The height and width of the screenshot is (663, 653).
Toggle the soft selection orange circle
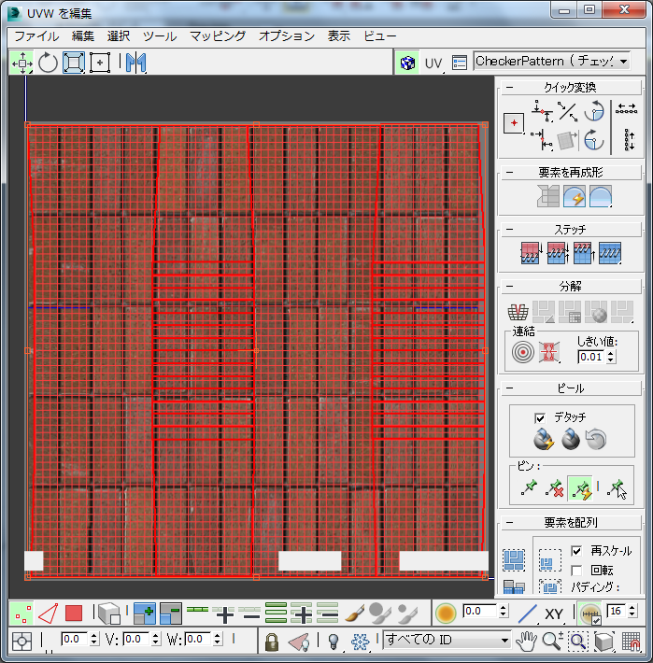coord(446,614)
